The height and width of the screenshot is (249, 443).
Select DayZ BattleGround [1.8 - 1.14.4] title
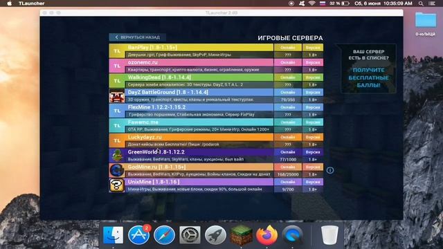click(x=168, y=92)
